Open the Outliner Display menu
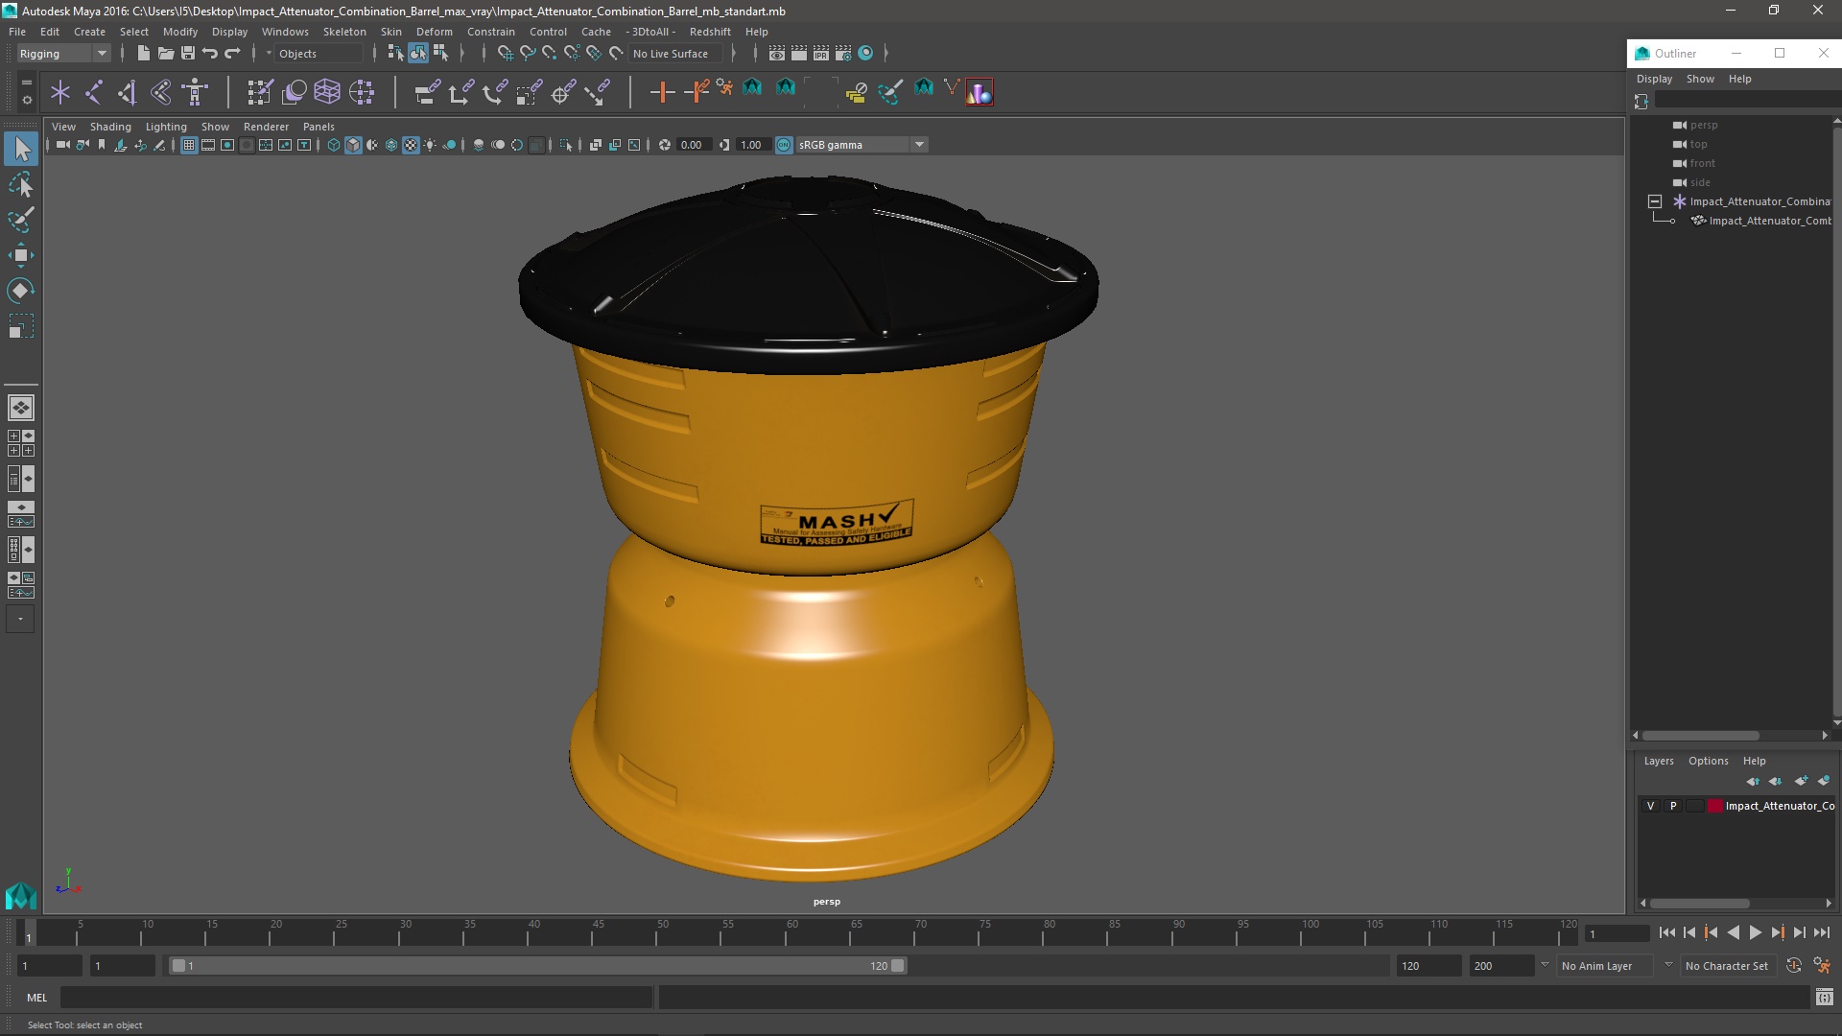Screen dimensions: 1842x1036 point(1654,79)
